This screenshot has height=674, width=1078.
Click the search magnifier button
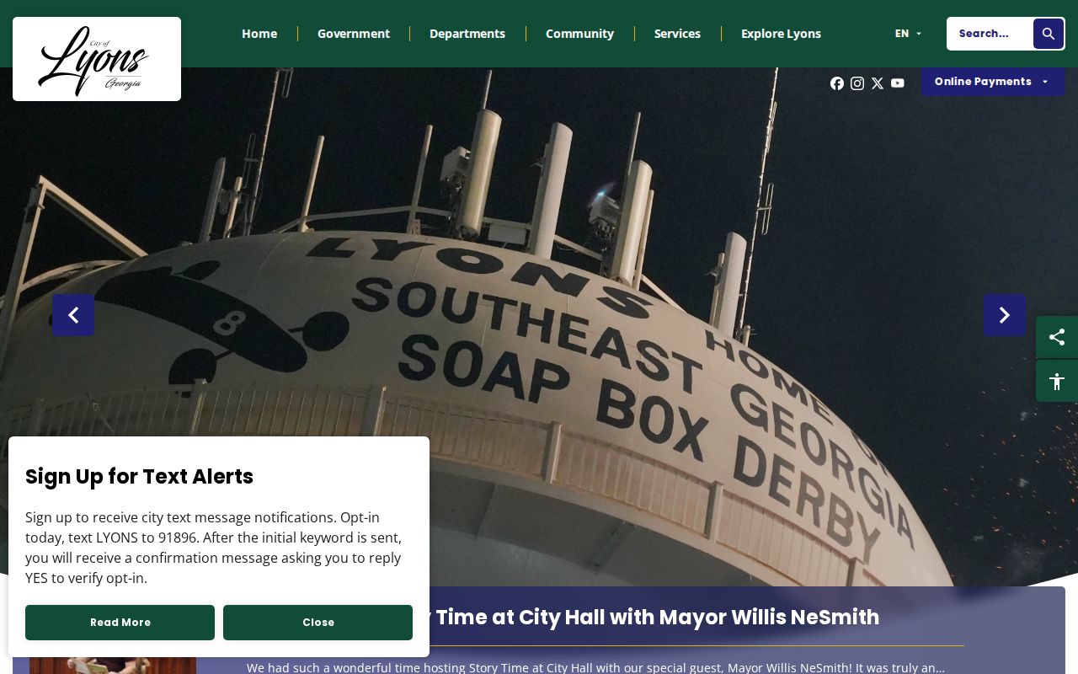1049,34
